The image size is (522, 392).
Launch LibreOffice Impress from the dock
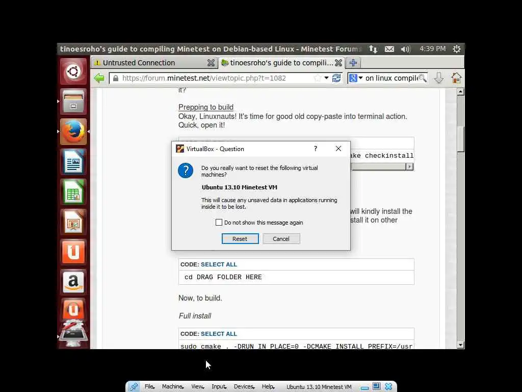coord(73,222)
